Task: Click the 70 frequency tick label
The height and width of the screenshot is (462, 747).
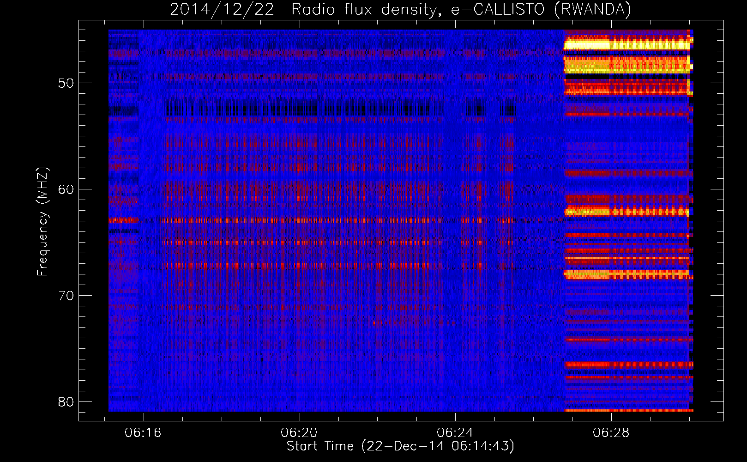Action: pos(66,296)
